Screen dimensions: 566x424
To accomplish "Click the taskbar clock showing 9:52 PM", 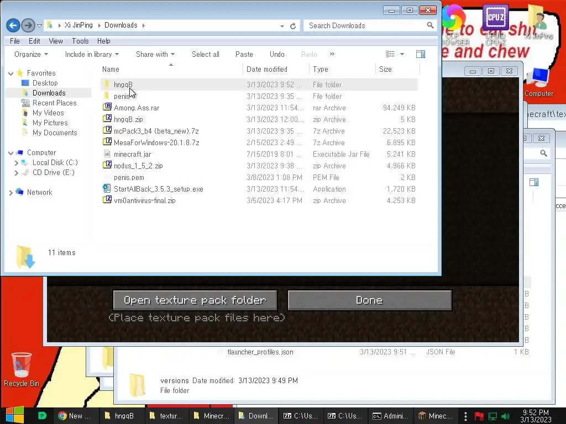I will [536, 416].
